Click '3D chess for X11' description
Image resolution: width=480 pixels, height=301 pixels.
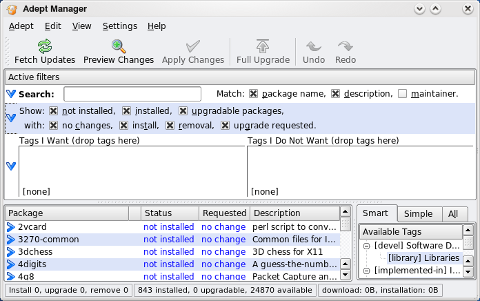click(288, 252)
